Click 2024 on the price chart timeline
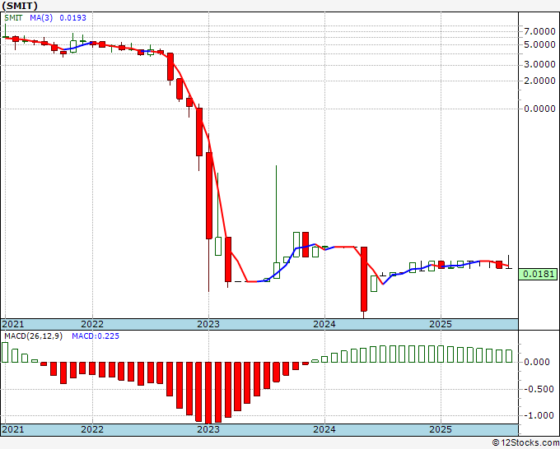560x449 pixels. click(324, 324)
